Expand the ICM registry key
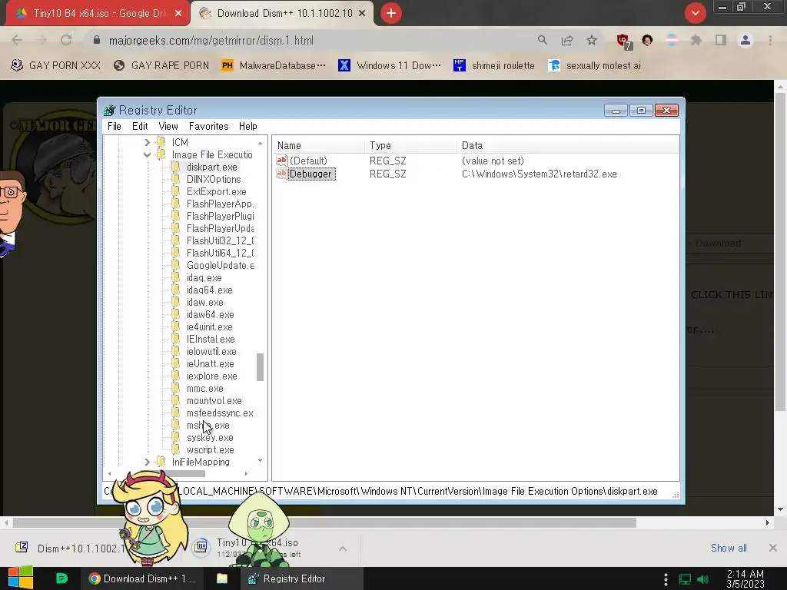This screenshot has width=787, height=590. pyautogui.click(x=147, y=142)
